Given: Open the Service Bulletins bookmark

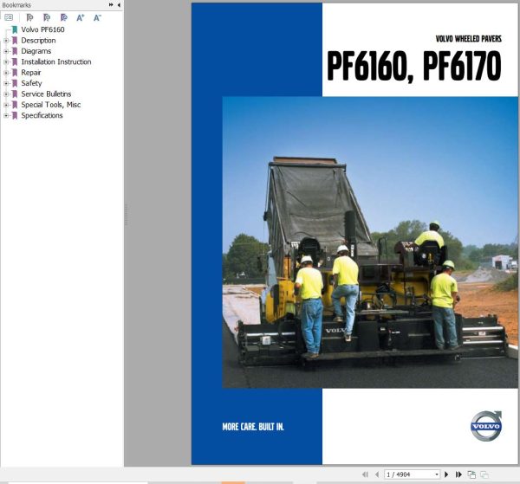Looking at the screenshot, I should [46, 94].
